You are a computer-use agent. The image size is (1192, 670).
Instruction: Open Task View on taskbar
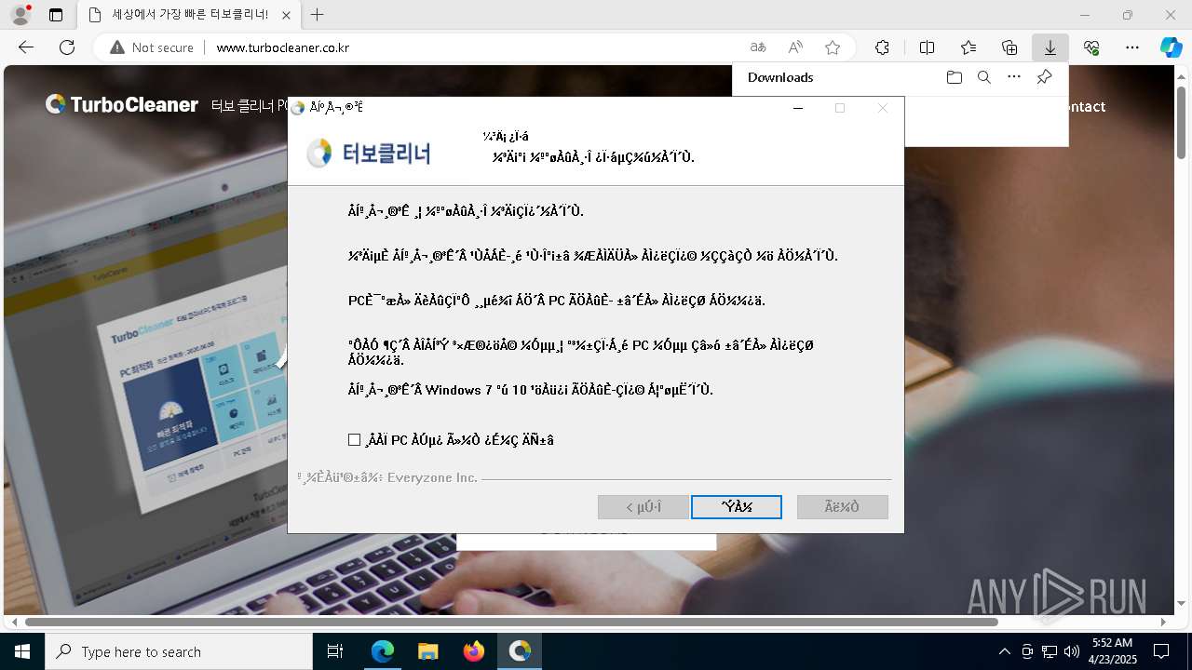(335, 651)
